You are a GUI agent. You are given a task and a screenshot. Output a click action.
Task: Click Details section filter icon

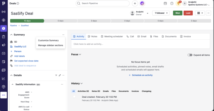56,75
